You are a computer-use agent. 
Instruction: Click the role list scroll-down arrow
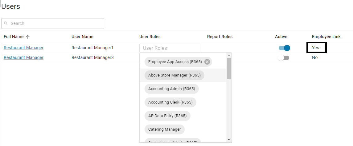229,140
